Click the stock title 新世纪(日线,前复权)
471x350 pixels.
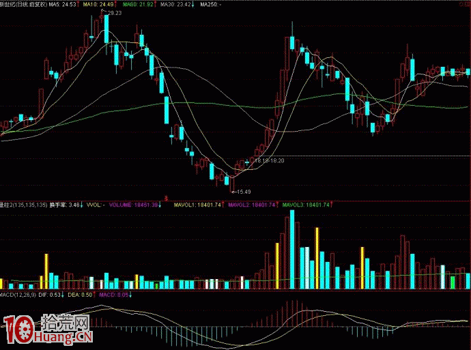[x=23, y=5]
